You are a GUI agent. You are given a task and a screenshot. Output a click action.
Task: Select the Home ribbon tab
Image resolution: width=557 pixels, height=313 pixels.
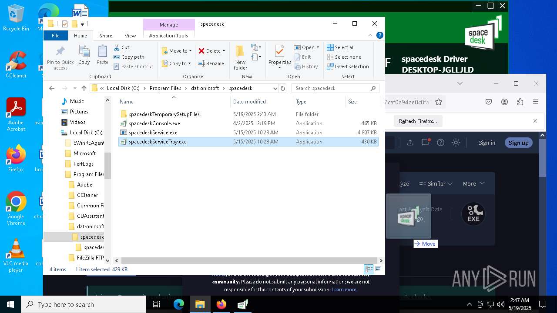(81, 36)
